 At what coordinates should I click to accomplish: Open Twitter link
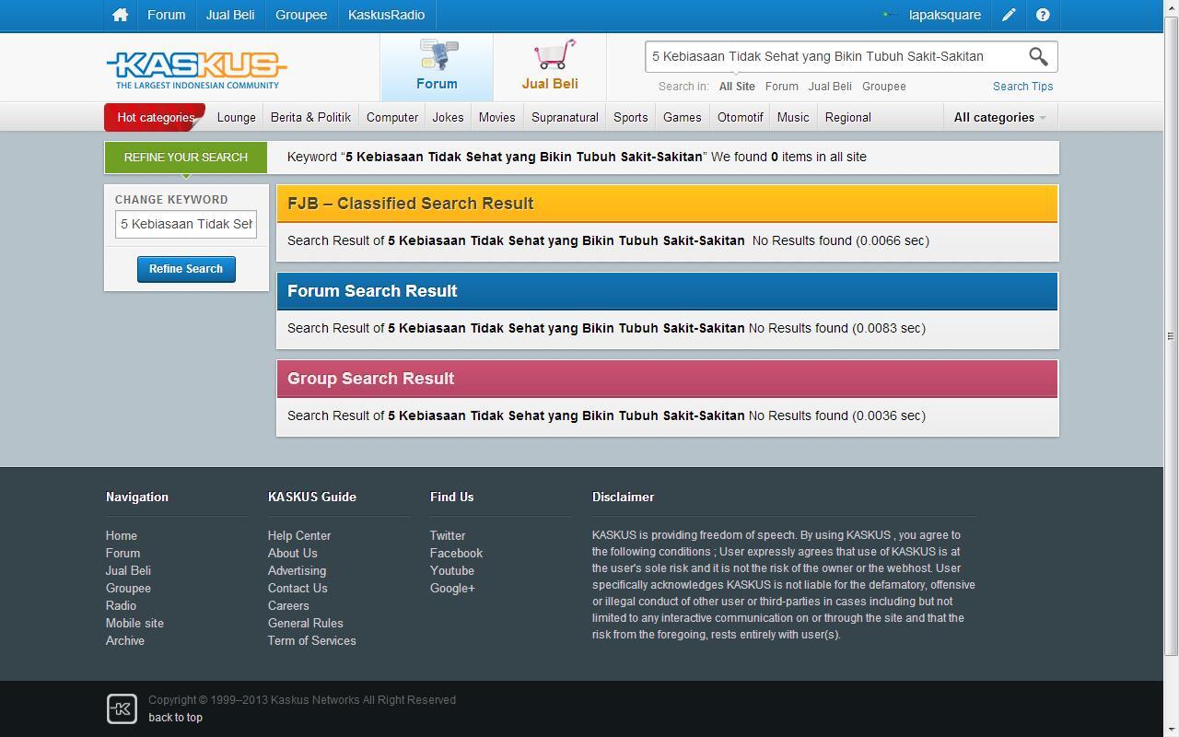click(x=448, y=535)
